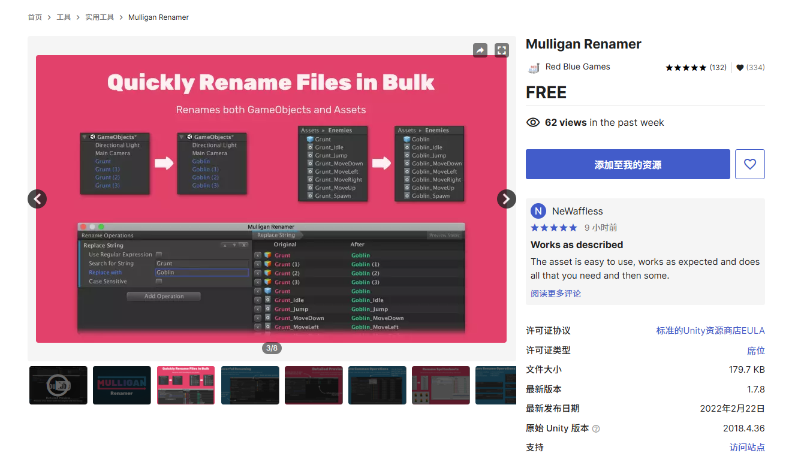The height and width of the screenshot is (459, 792).
Task: Open the 阅读更多评论 link
Action: [x=556, y=294]
